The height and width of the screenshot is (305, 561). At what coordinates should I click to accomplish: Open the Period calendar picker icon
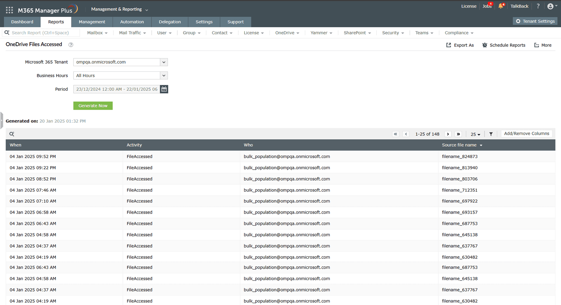tap(164, 89)
